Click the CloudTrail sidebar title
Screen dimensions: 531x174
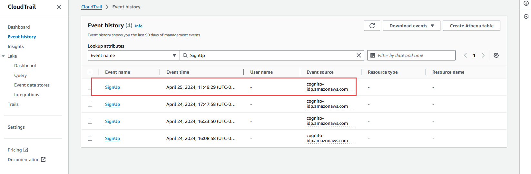coord(22,7)
